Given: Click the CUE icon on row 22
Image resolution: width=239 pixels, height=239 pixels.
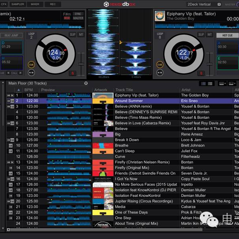Looking at the screenshot, I should point(11,212).
